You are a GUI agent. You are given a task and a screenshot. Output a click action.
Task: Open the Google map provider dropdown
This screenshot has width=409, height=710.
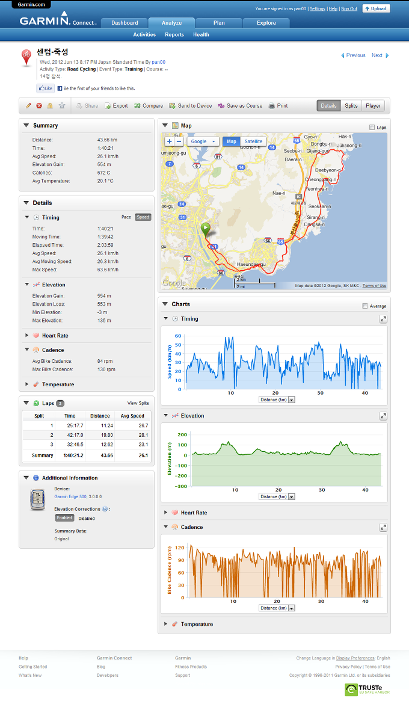(x=203, y=141)
